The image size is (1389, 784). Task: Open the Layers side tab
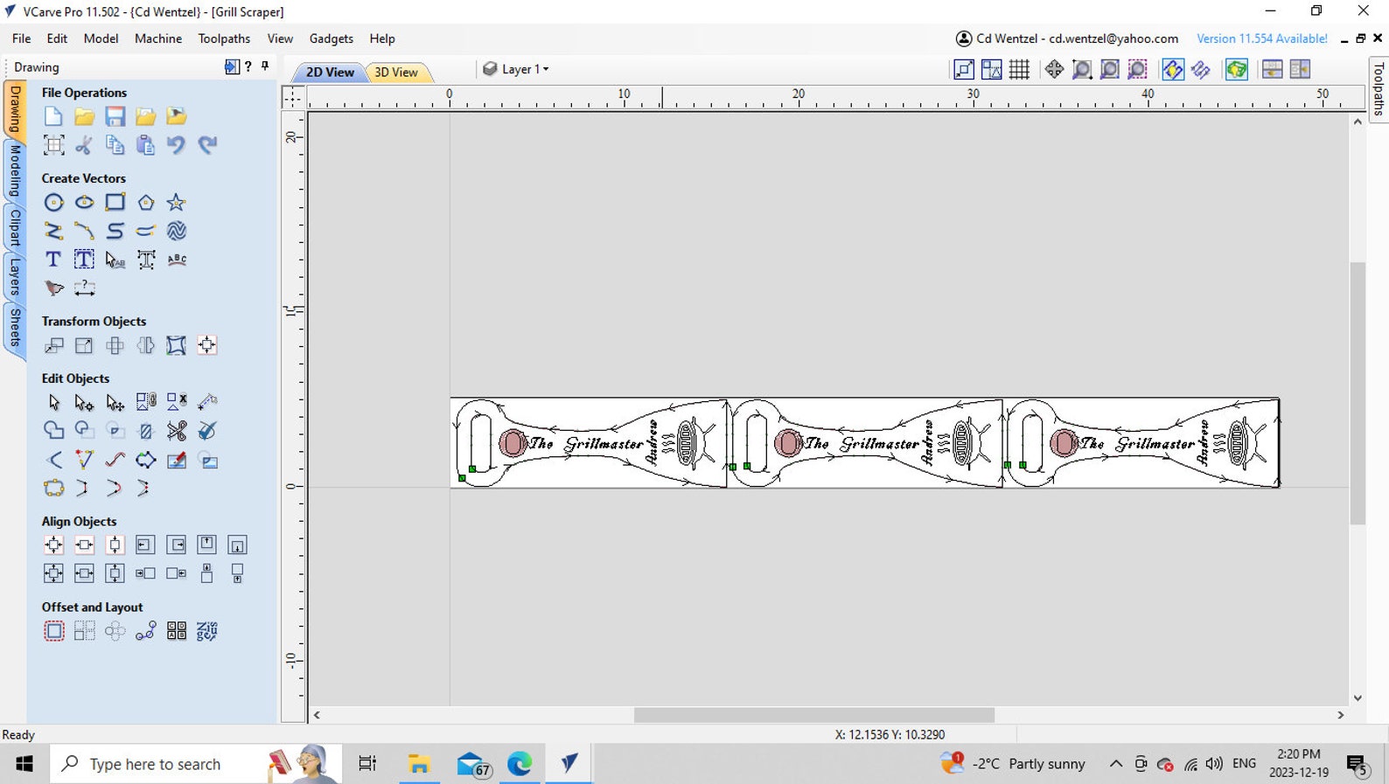pos(15,278)
